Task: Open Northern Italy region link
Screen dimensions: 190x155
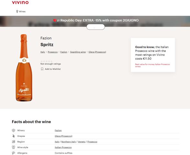Action: [69, 142]
